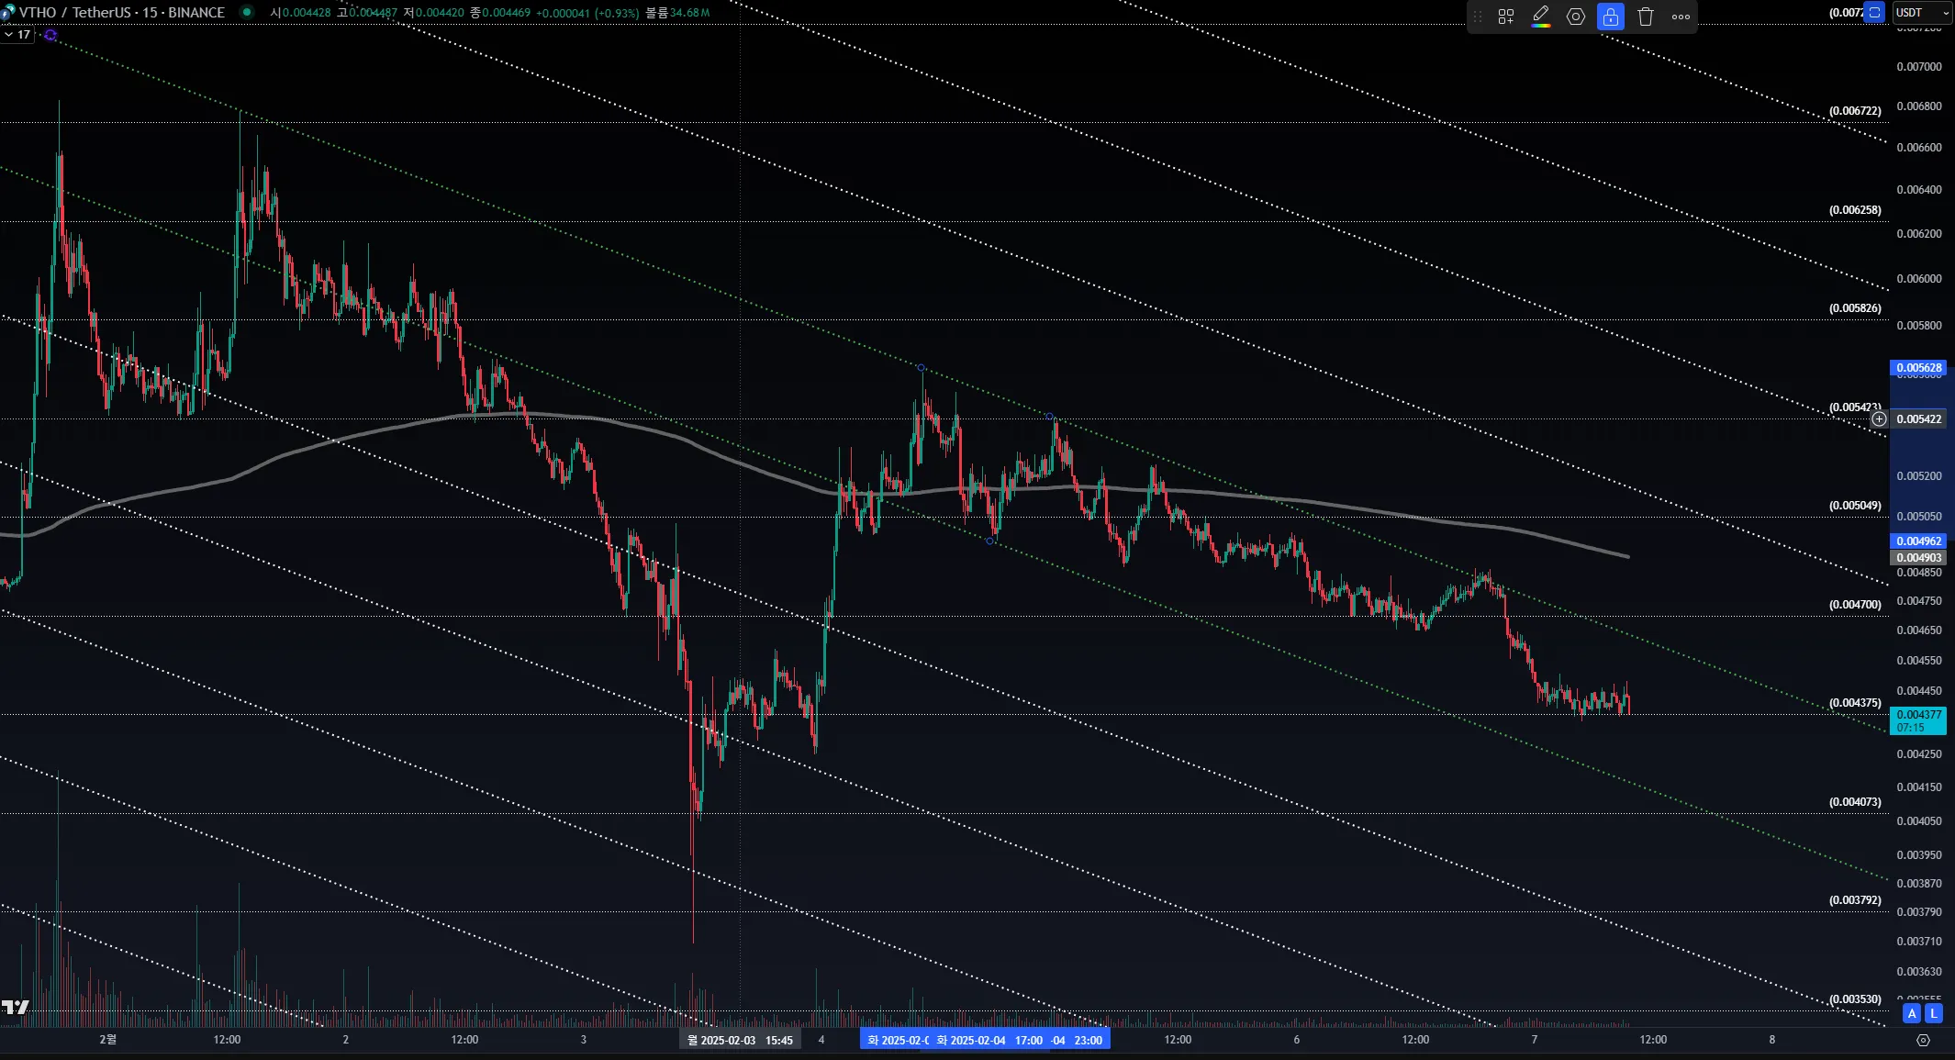The height and width of the screenshot is (1060, 1955).
Task: Click the 2025-02-03 15:45 time axis label
Action: pos(740,1040)
